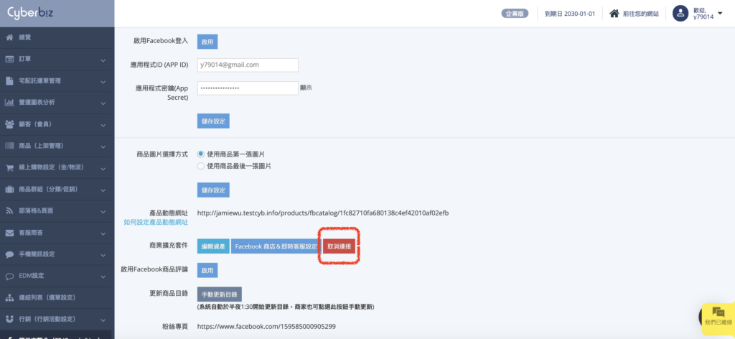Expand the 訂單 menu chevron
735x339 pixels.
point(103,60)
